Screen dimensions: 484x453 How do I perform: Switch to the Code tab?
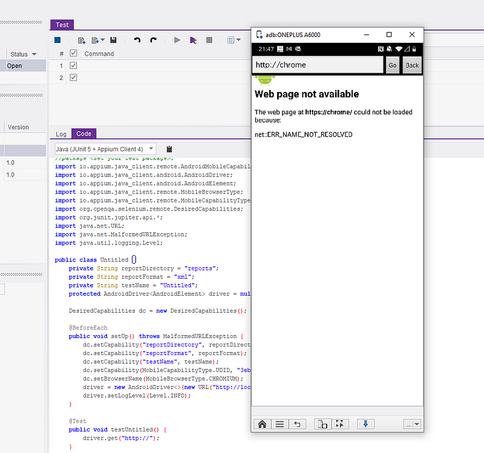83,134
